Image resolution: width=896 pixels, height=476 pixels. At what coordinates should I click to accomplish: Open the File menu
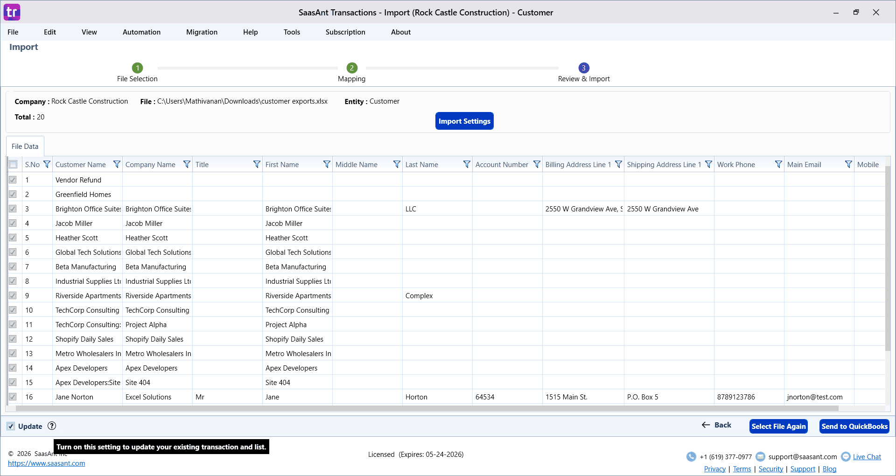point(13,32)
